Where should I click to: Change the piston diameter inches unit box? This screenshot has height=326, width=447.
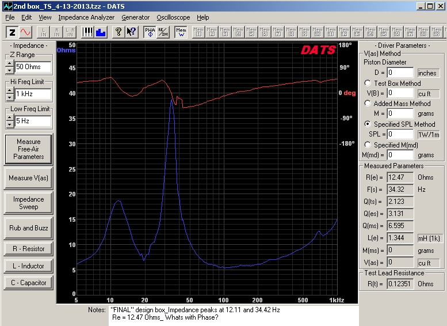428,73
